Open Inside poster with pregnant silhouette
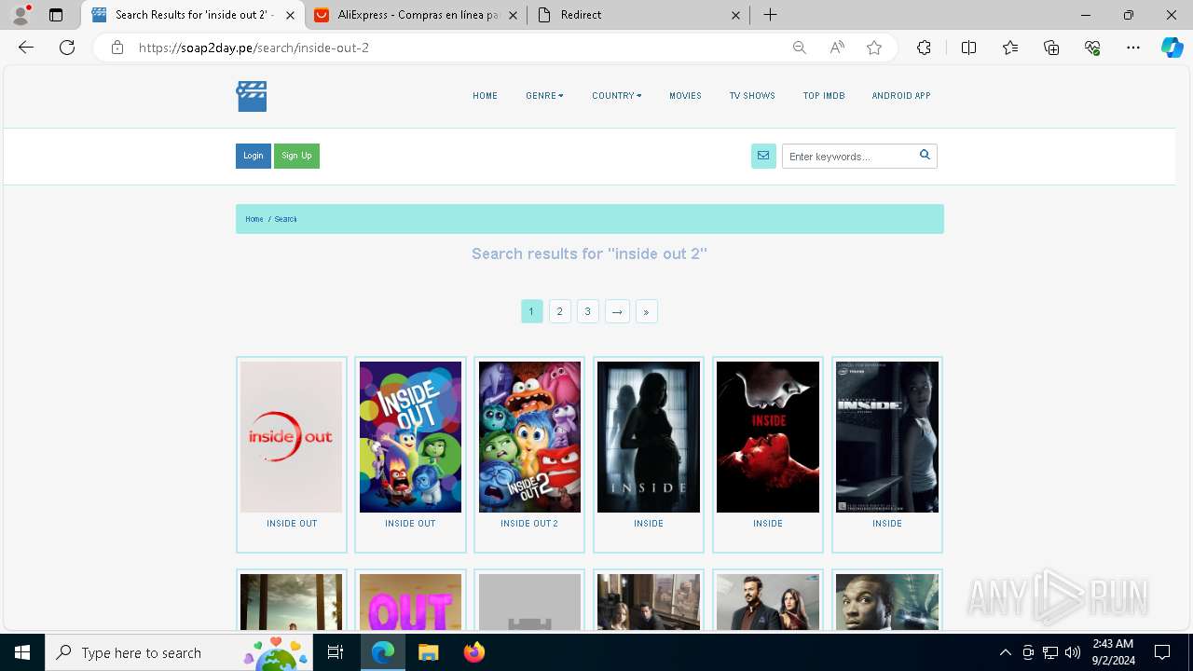 [x=649, y=437]
